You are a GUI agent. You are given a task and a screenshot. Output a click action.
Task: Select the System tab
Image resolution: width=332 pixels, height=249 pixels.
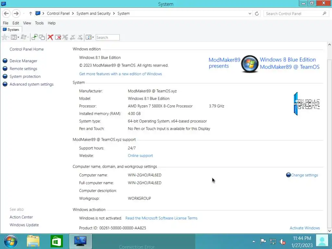[x=11, y=30]
